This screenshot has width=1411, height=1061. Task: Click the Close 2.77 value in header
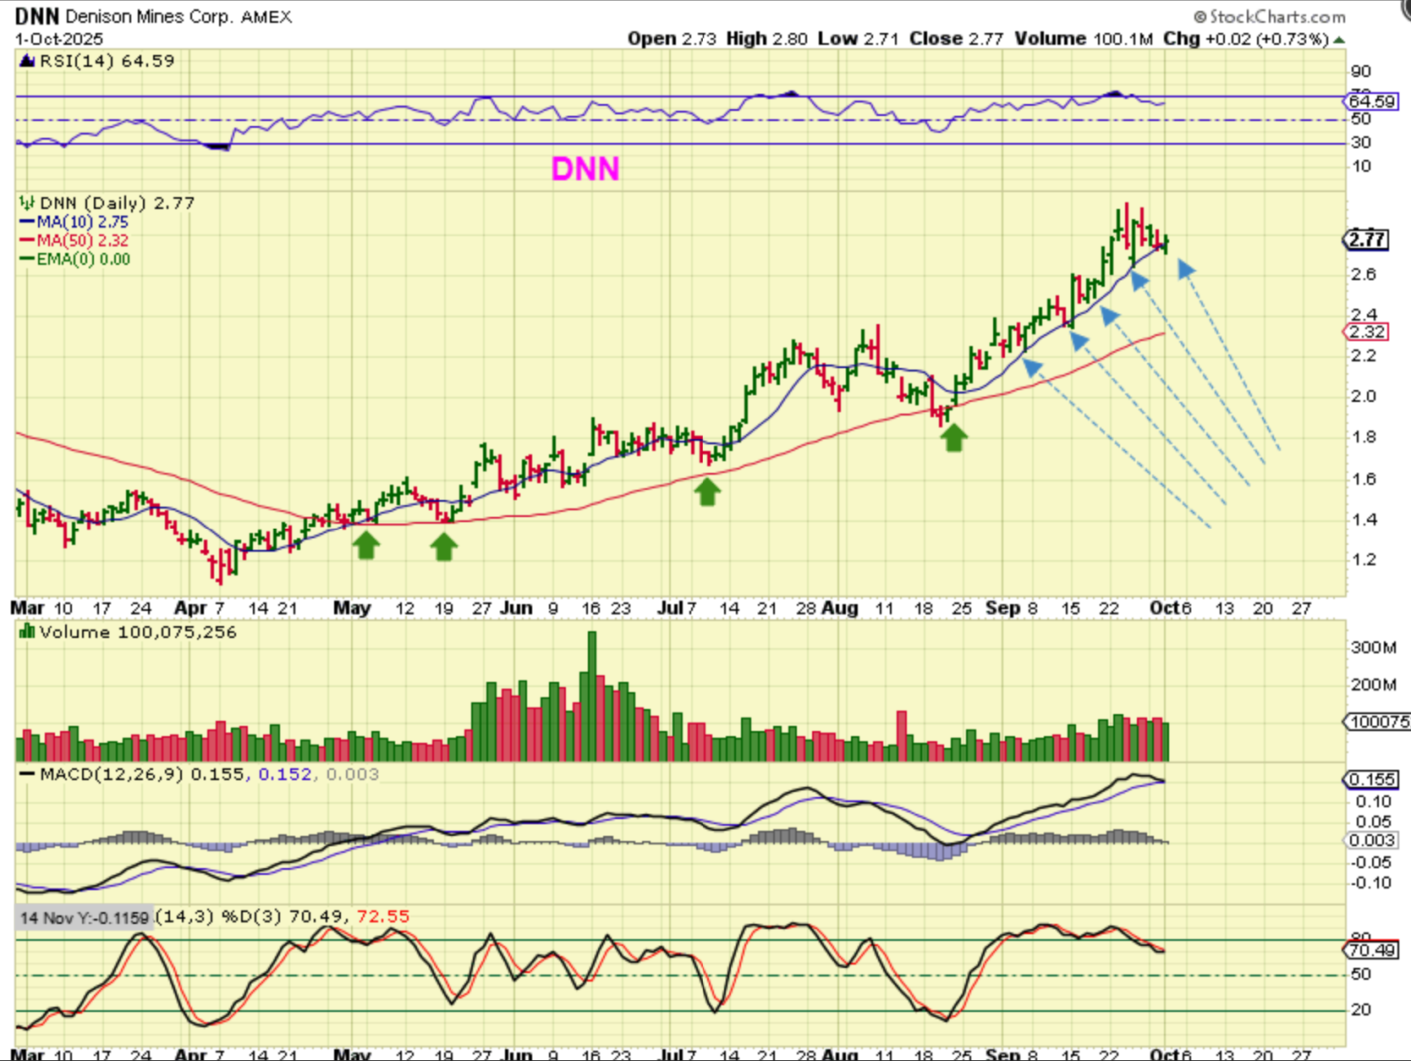[956, 39]
